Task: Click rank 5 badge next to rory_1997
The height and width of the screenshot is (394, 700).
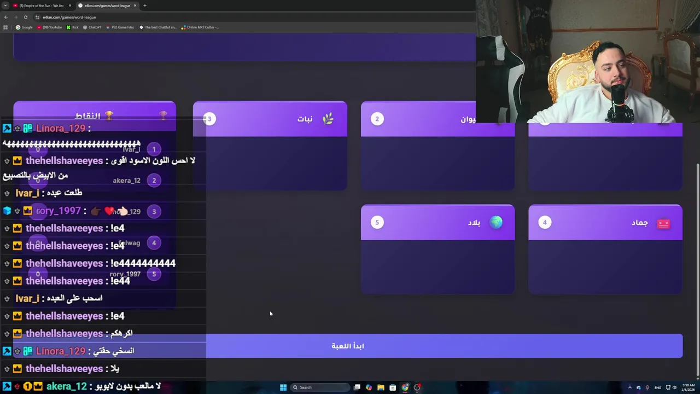Action: pyautogui.click(x=154, y=274)
